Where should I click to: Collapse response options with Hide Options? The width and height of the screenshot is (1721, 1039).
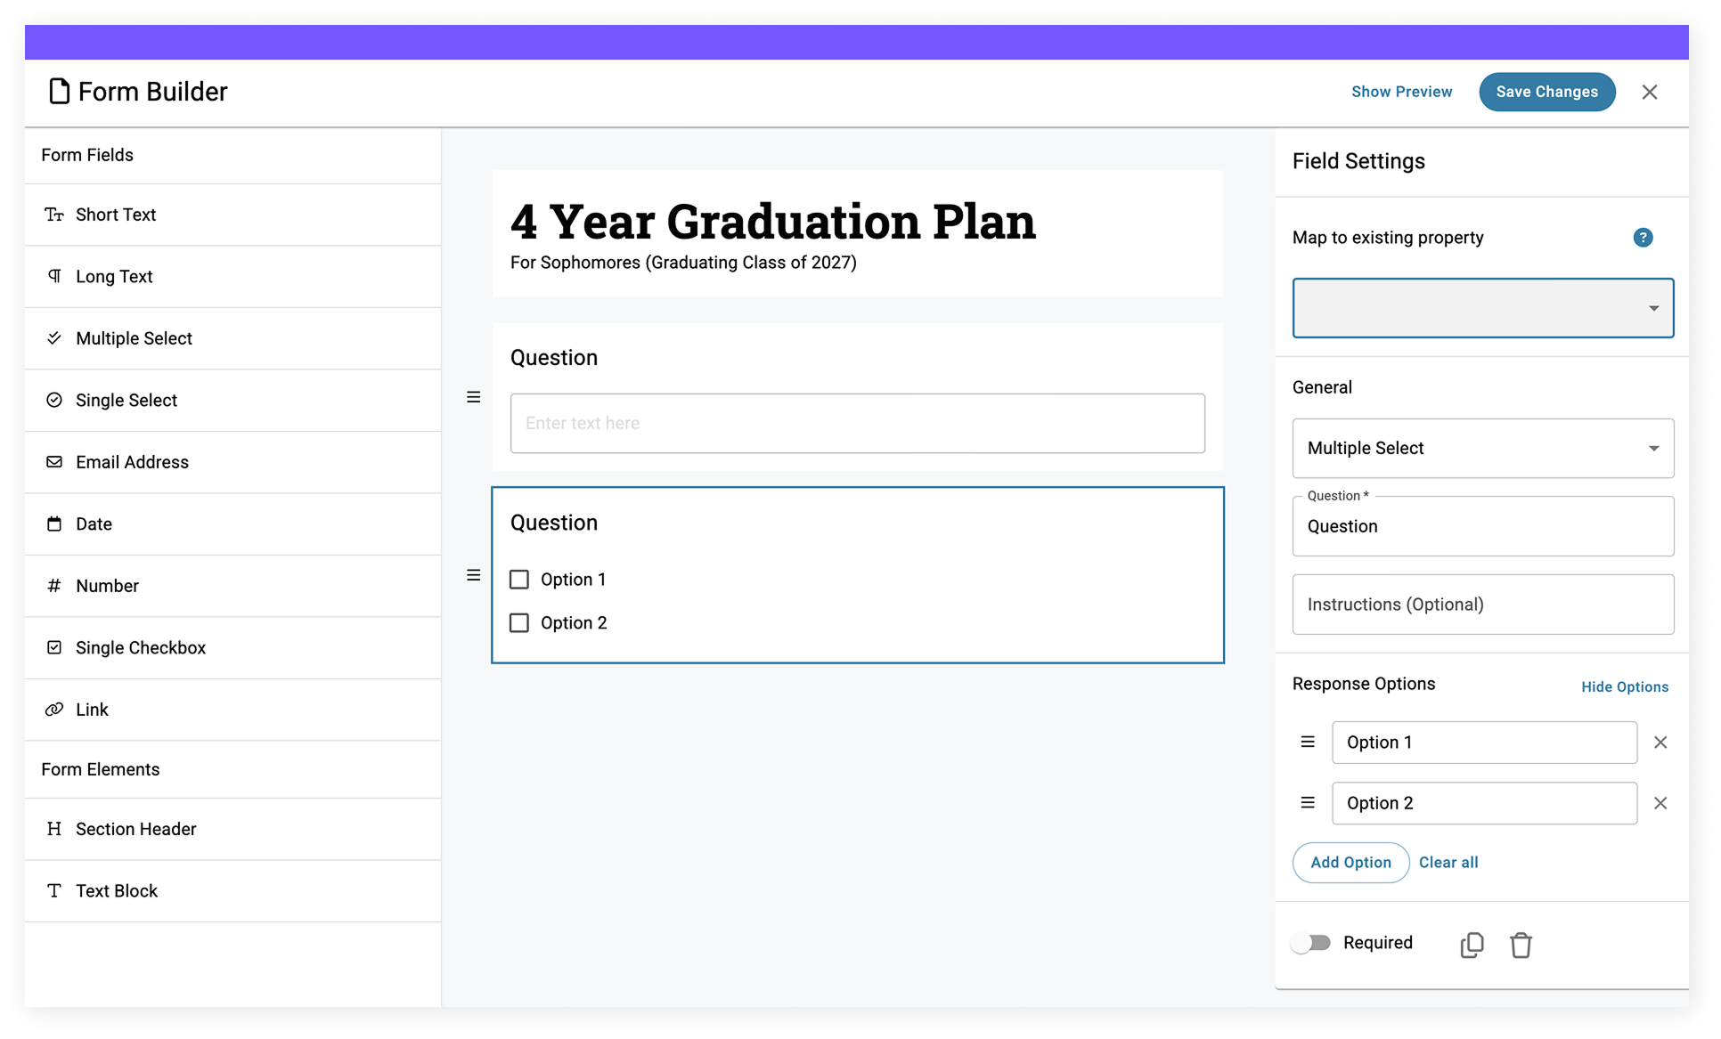point(1625,686)
